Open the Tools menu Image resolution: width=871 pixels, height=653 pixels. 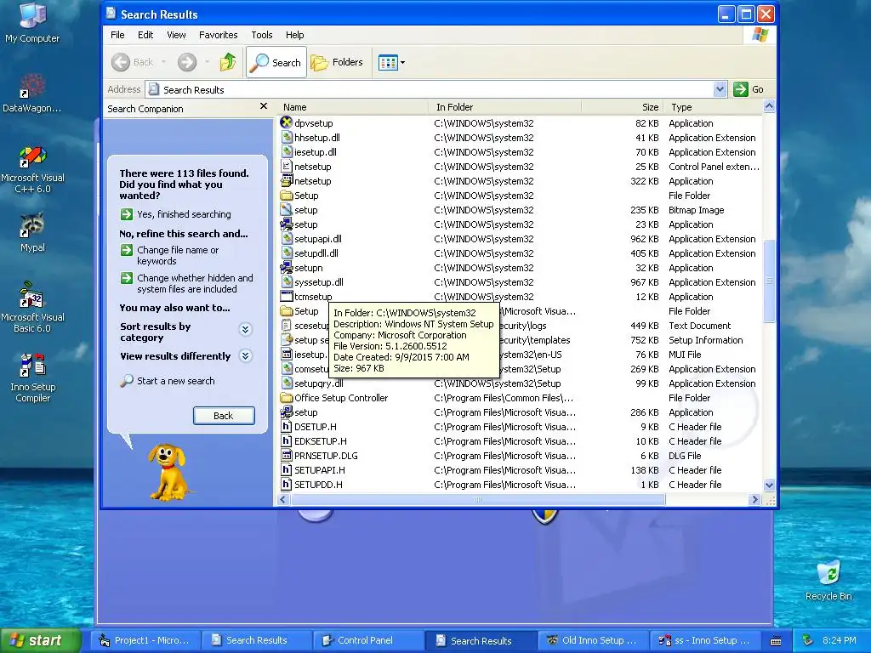(x=262, y=35)
